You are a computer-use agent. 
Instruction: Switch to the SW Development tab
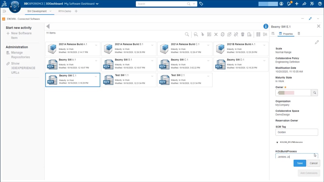click(x=37, y=11)
